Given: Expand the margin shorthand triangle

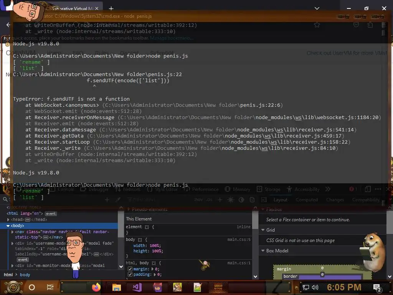Looking at the screenshot, I should coord(152,269).
